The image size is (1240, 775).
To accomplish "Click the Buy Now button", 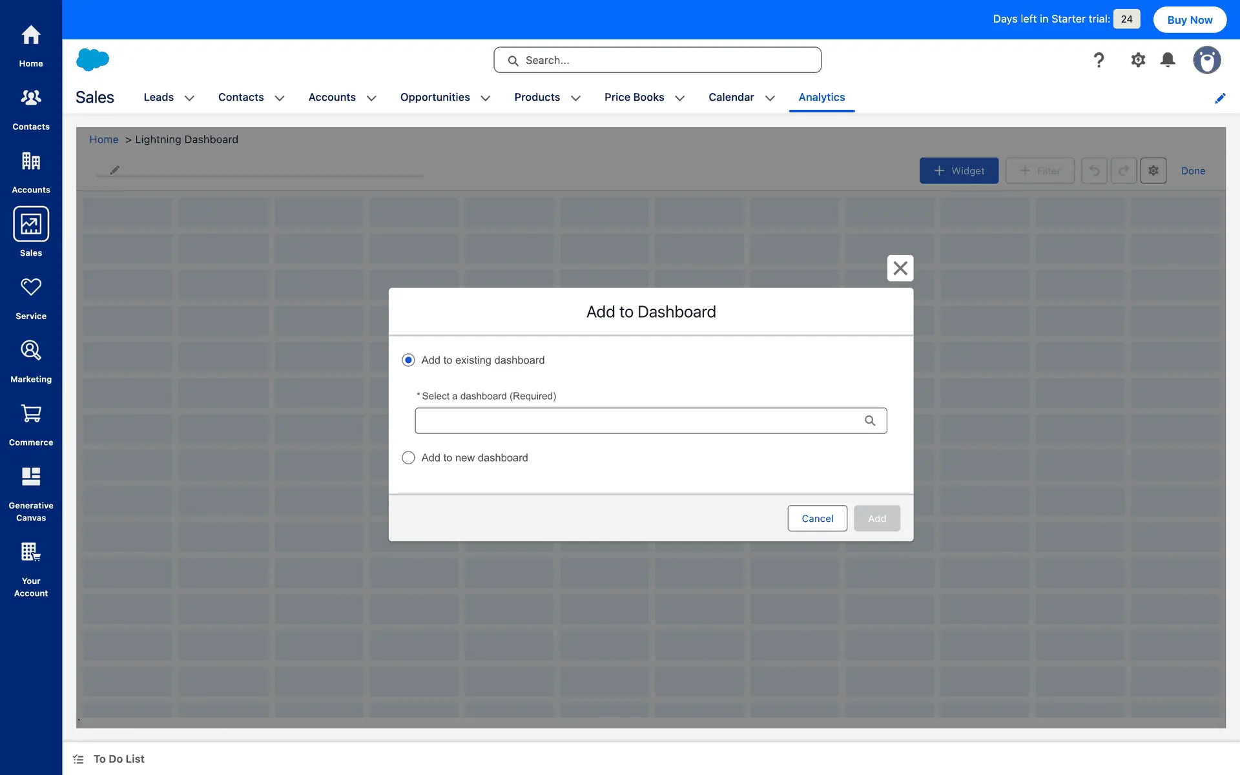I will [x=1190, y=19].
